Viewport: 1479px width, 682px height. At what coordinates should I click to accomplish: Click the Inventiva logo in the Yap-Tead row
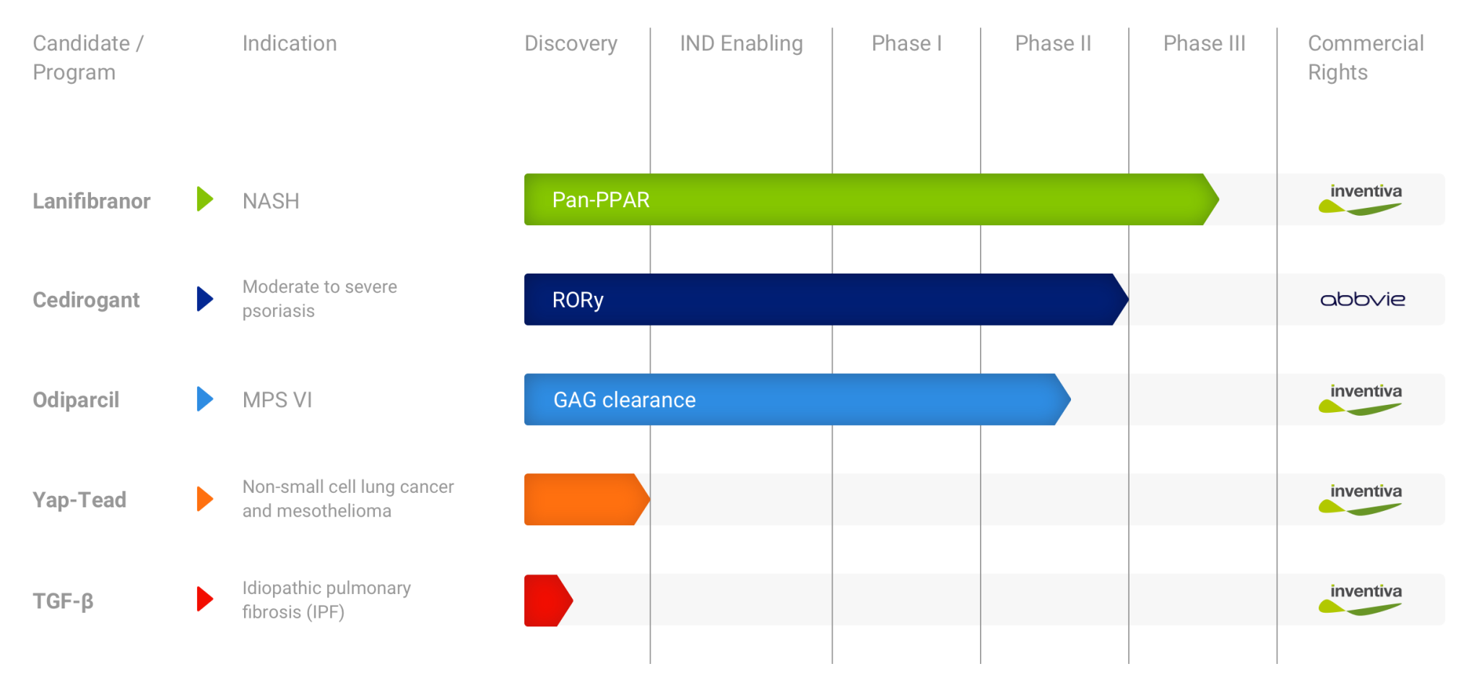1361,499
